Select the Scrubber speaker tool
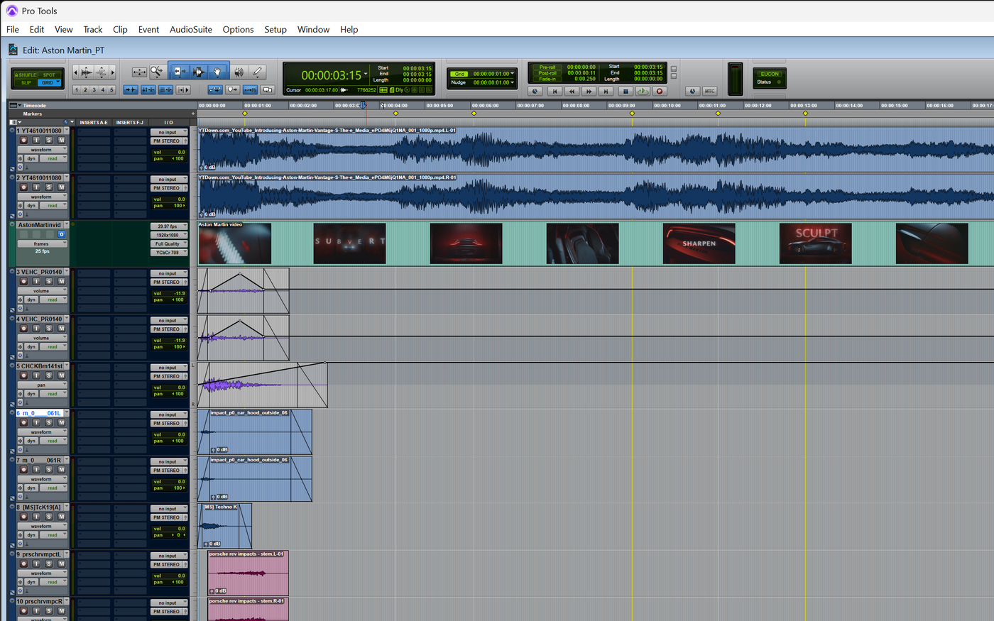Screen dimensions: 994x621 click(x=239, y=72)
